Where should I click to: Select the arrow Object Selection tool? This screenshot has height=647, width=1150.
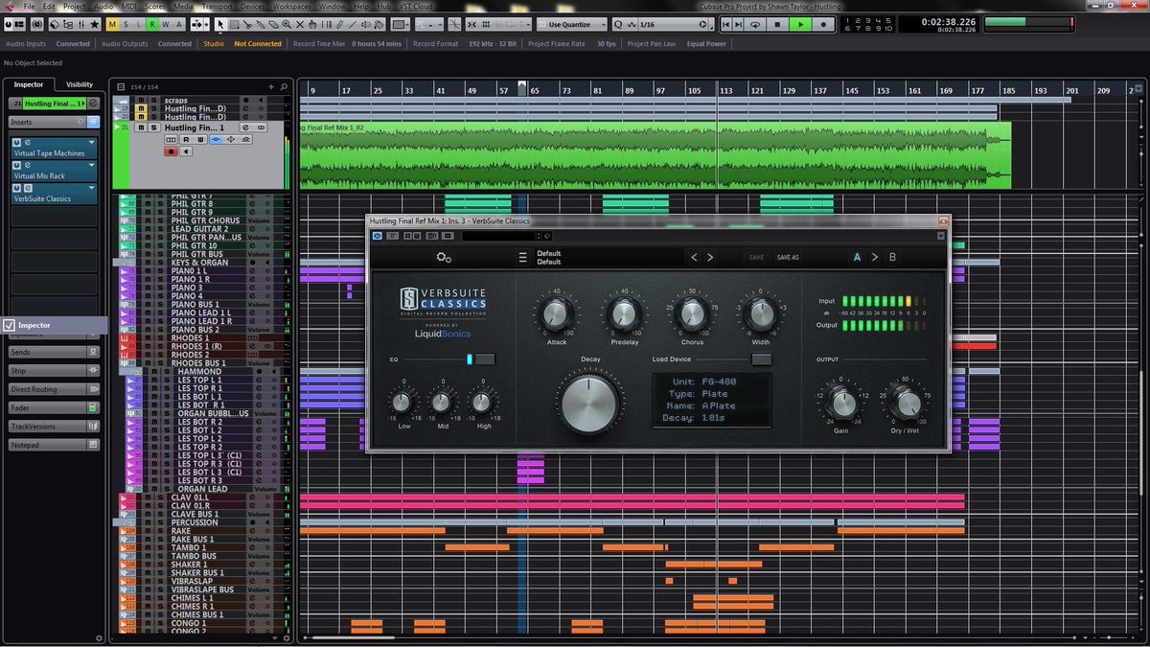pyautogui.click(x=220, y=24)
